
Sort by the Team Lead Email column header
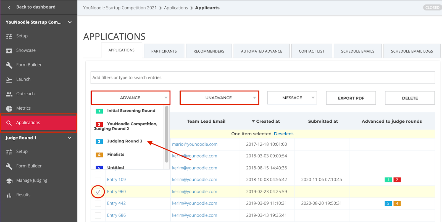pos(206,121)
